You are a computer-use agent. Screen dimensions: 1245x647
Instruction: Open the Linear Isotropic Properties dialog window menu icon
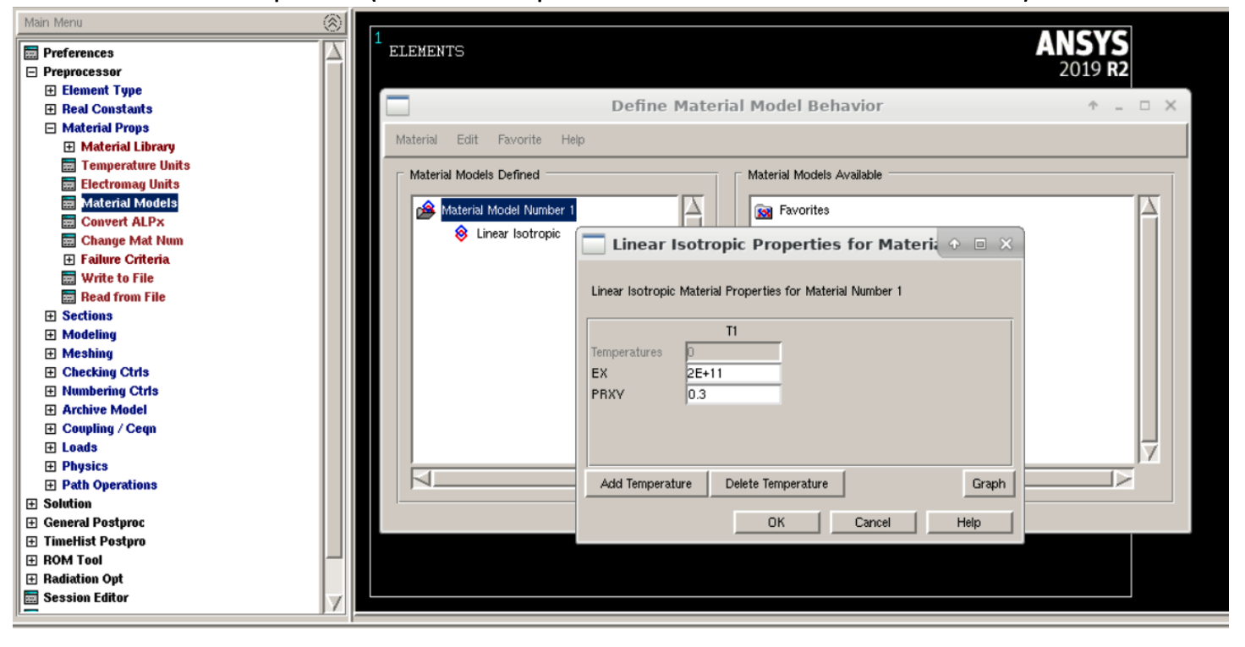pos(594,244)
